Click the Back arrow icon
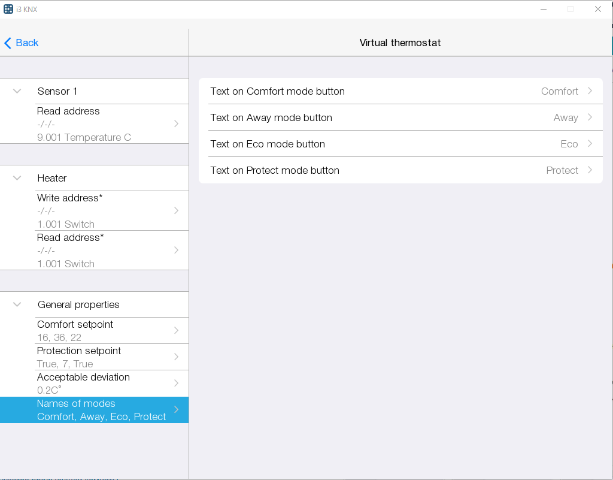This screenshot has height=480, width=613. 8,43
